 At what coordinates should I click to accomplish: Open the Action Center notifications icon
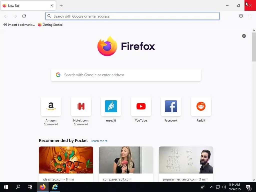[248, 187]
